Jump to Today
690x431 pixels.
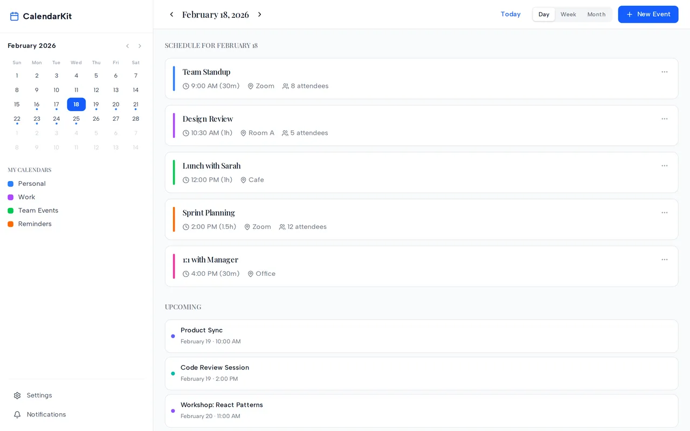[510, 15]
